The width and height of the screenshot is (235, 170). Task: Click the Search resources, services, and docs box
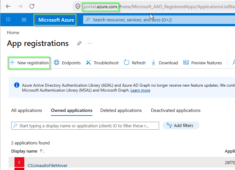coord(159,20)
